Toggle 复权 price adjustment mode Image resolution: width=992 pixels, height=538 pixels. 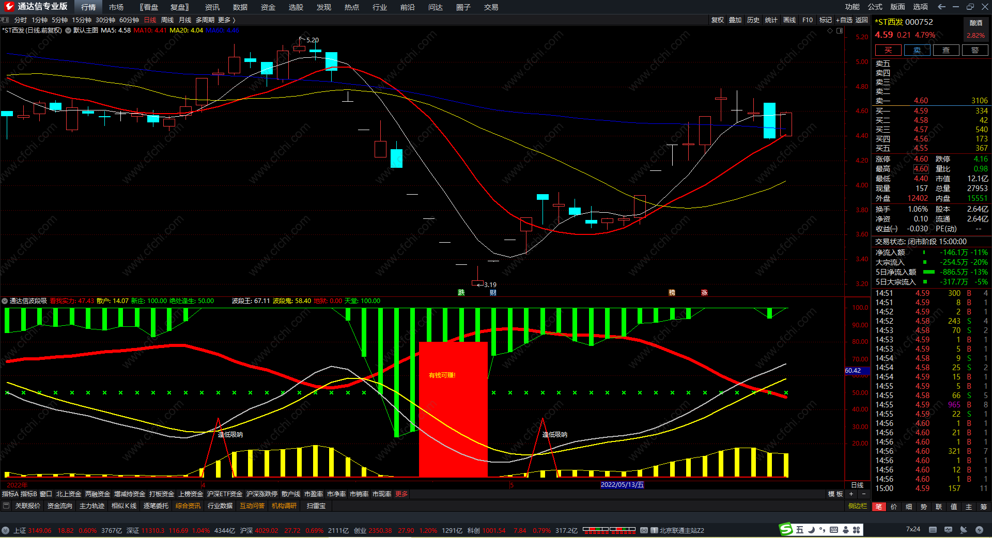tap(717, 20)
